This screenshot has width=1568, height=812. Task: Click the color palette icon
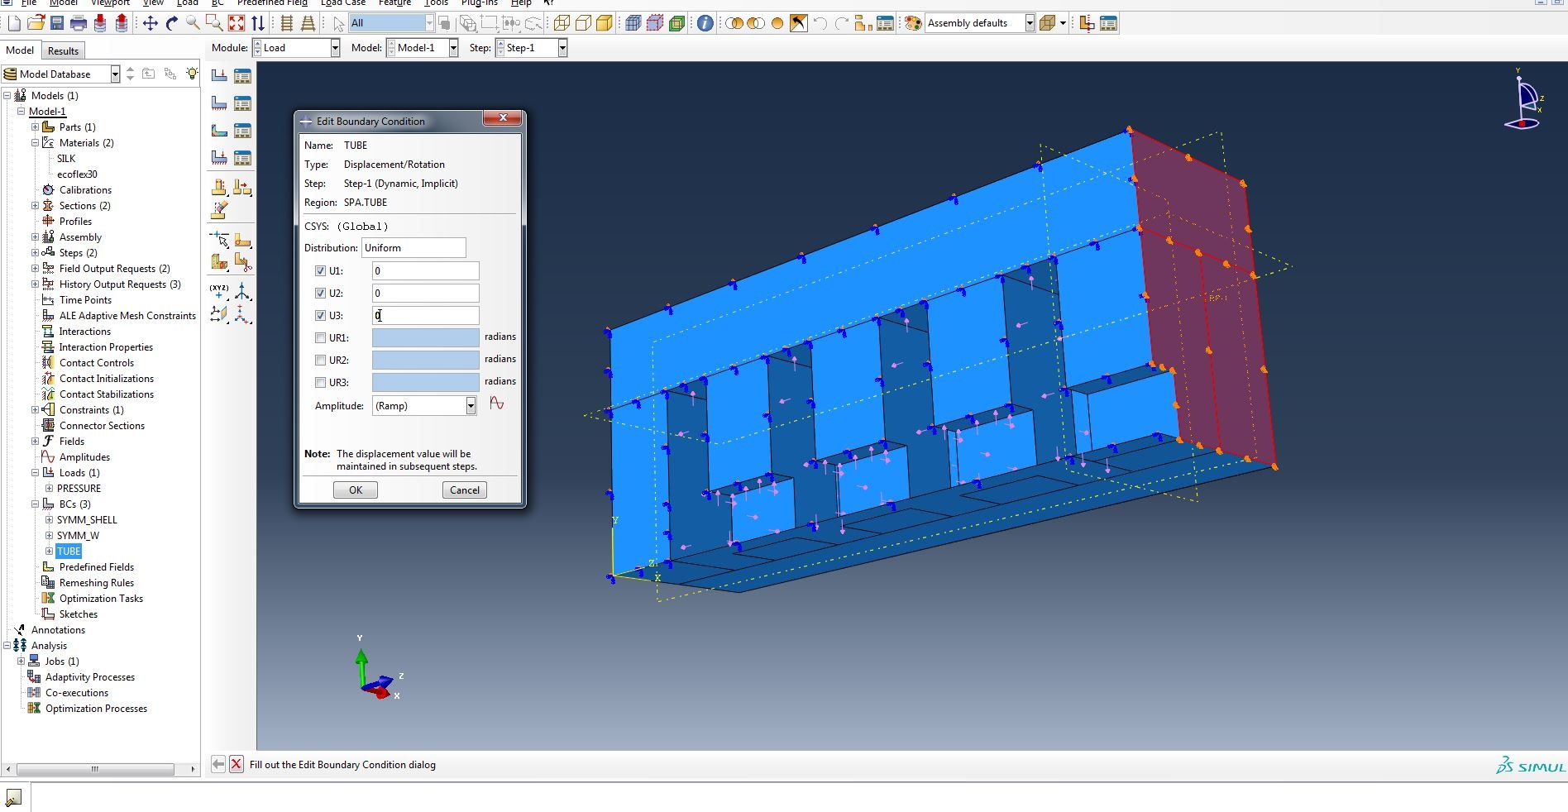pyautogui.click(x=913, y=23)
